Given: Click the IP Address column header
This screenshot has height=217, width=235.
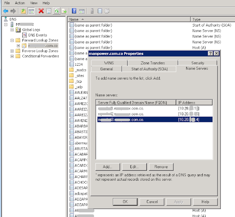Looking at the screenshot, I should tap(194, 102).
